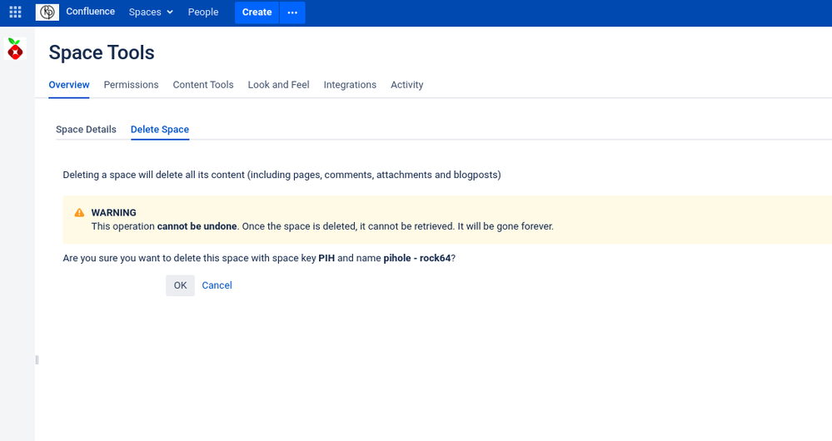Click the WARNING label text
The height and width of the screenshot is (441, 832).
113,212
